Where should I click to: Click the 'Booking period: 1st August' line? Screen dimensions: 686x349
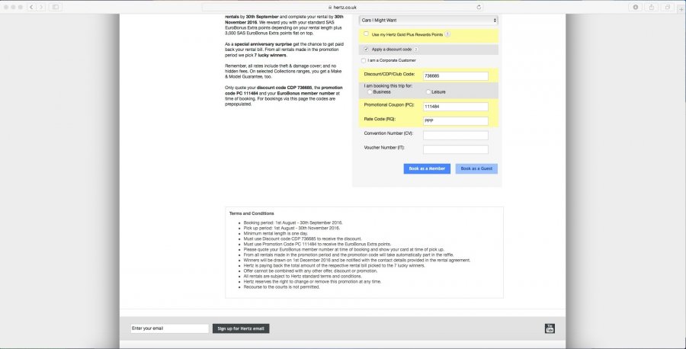[x=293, y=223]
